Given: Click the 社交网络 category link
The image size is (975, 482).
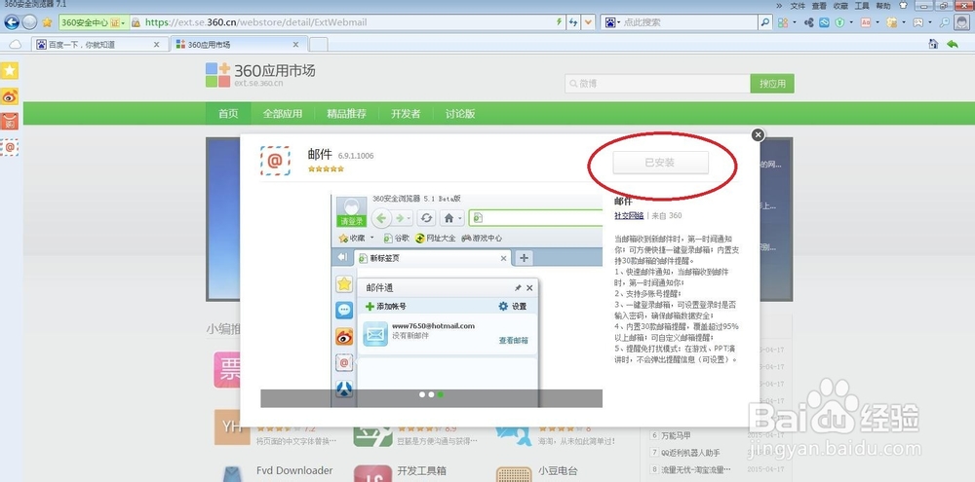Looking at the screenshot, I should point(629,215).
